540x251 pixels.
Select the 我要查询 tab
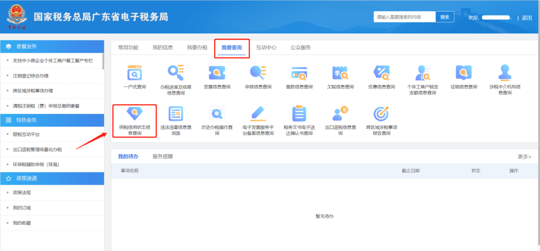coord(231,47)
